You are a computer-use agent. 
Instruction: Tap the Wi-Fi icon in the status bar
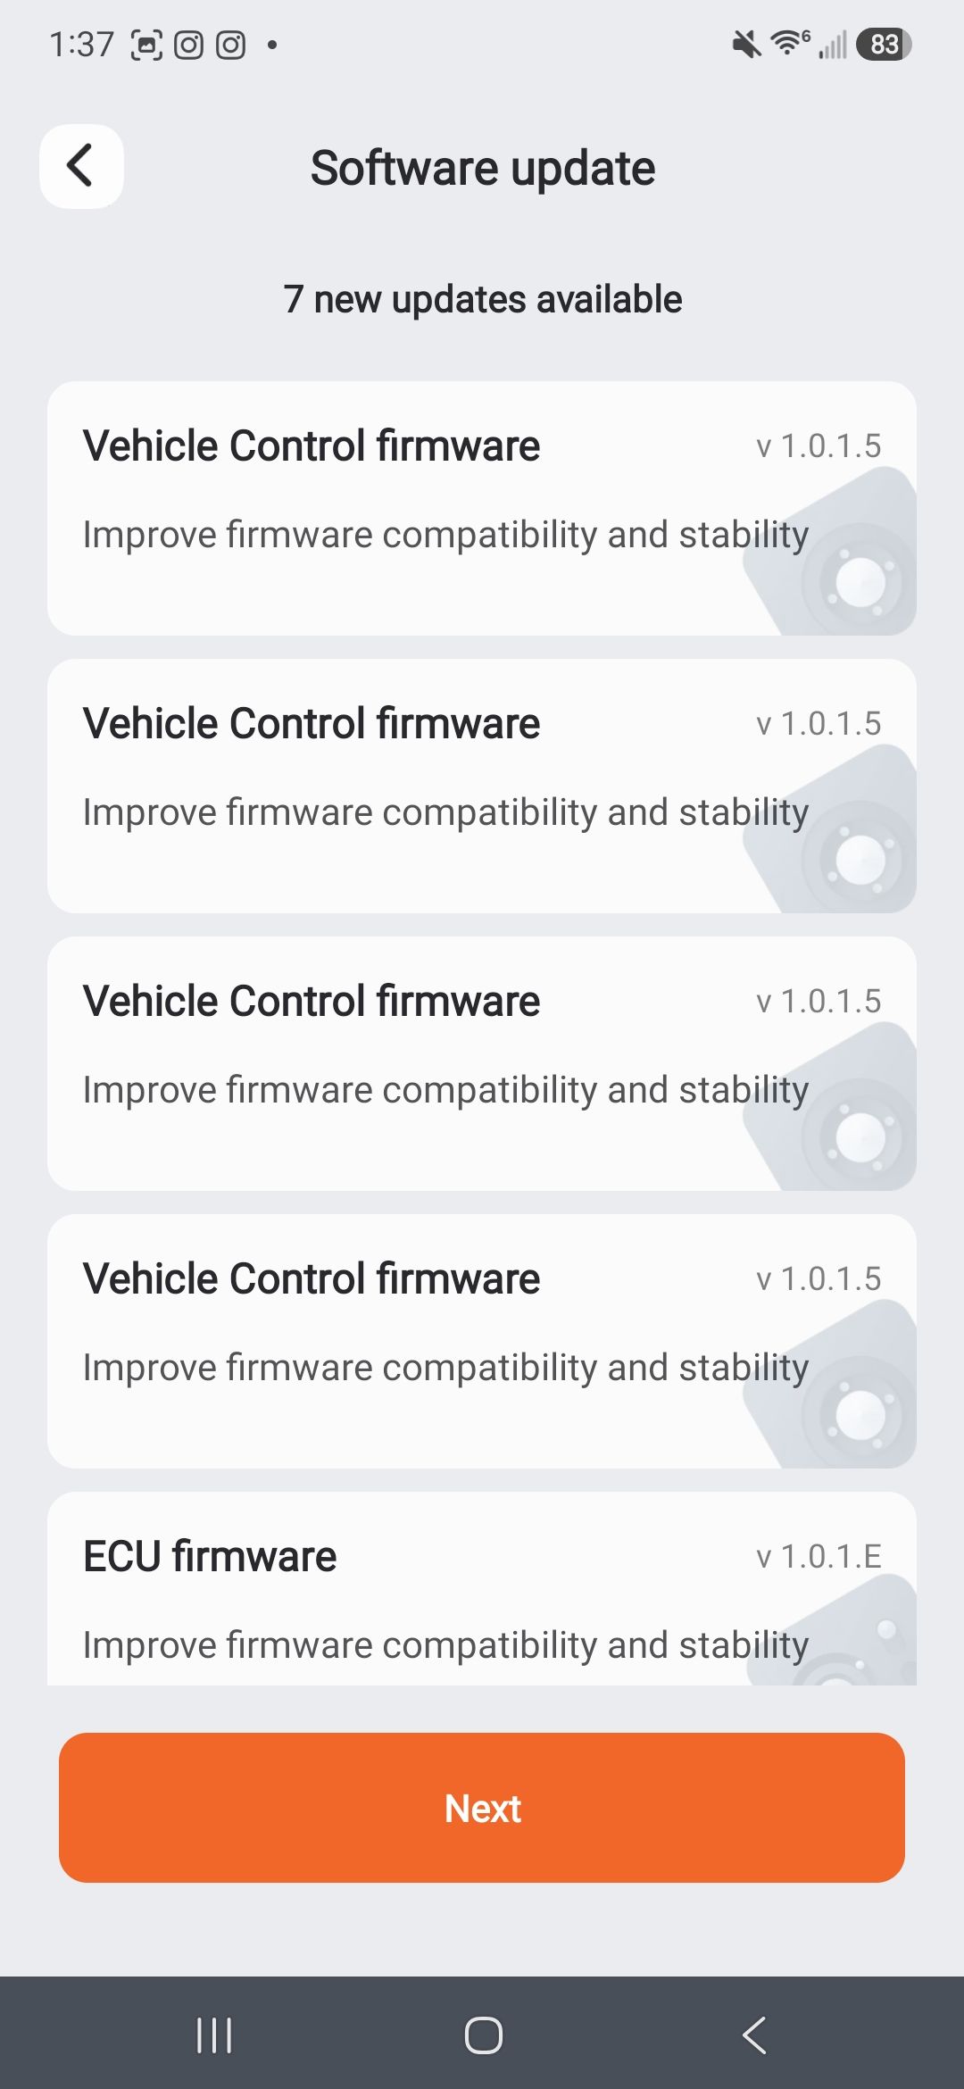[x=789, y=43]
